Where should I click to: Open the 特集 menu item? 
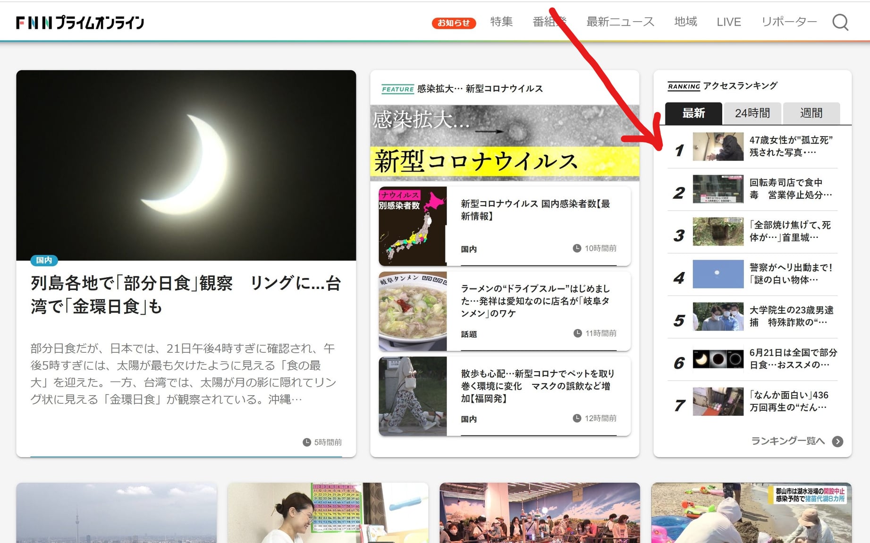[501, 22]
